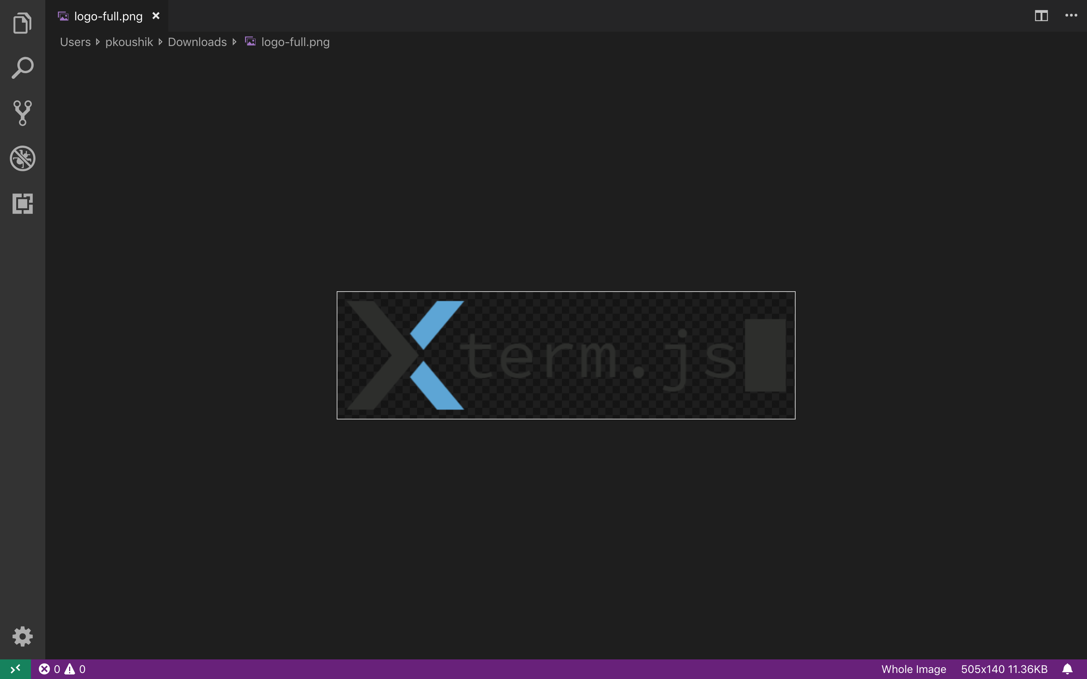The height and width of the screenshot is (679, 1087).
Task: Expand breadcrumb arrow after Downloads
Action: 234,42
